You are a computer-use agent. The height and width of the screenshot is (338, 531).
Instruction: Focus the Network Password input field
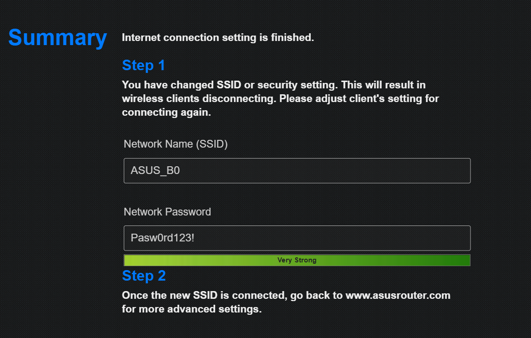tap(297, 238)
